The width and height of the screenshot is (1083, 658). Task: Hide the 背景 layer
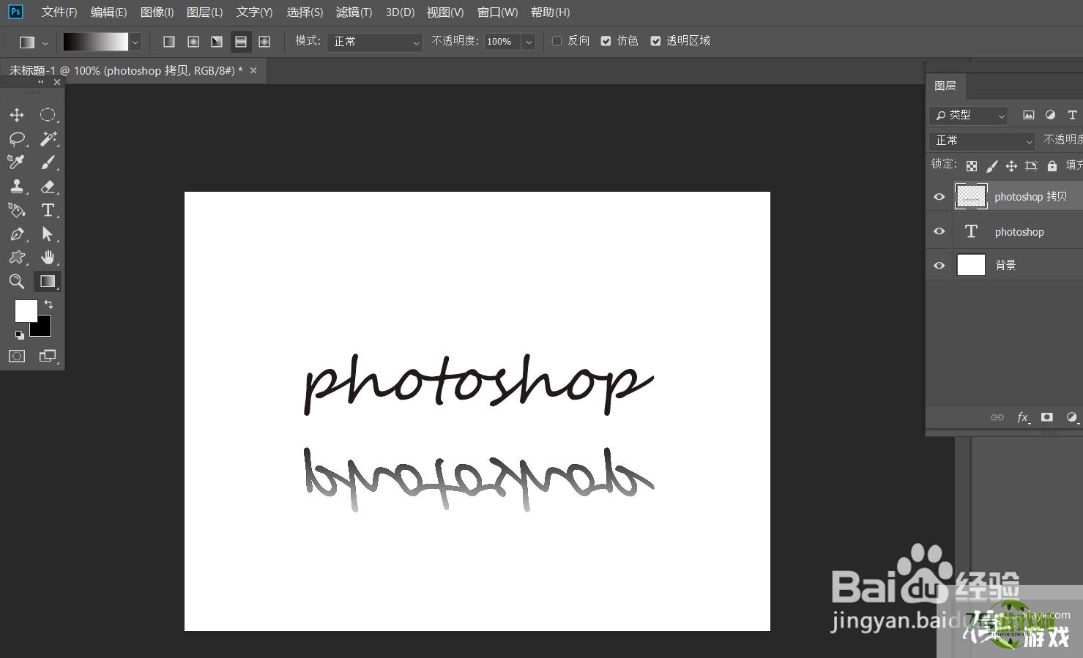939,265
